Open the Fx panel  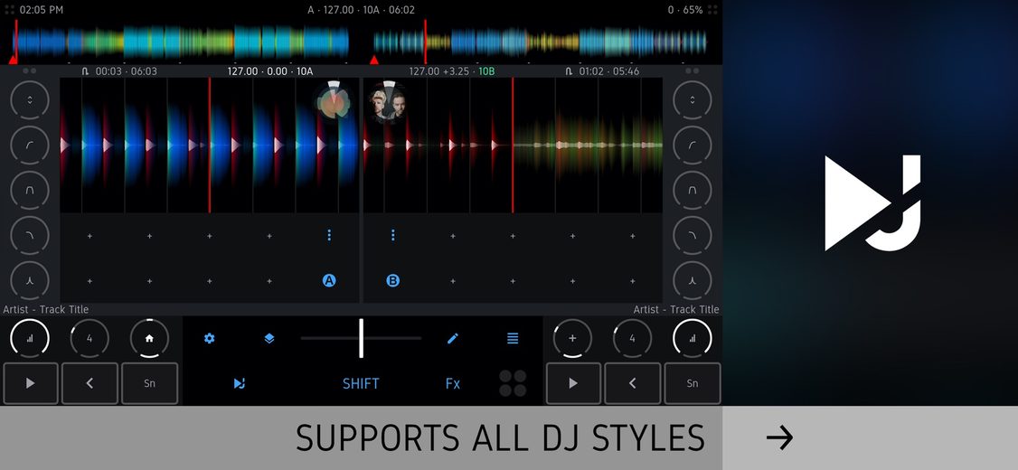point(453,383)
